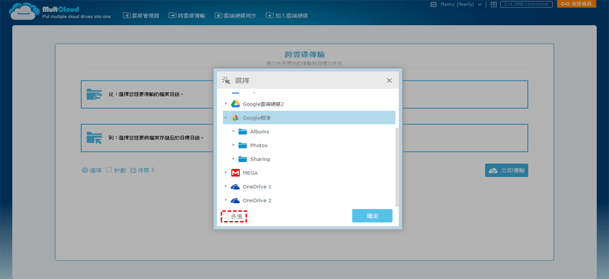Click the OneDrive 1 cloud icon
Image resolution: width=609 pixels, height=279 pixels.
pos(235,187)
